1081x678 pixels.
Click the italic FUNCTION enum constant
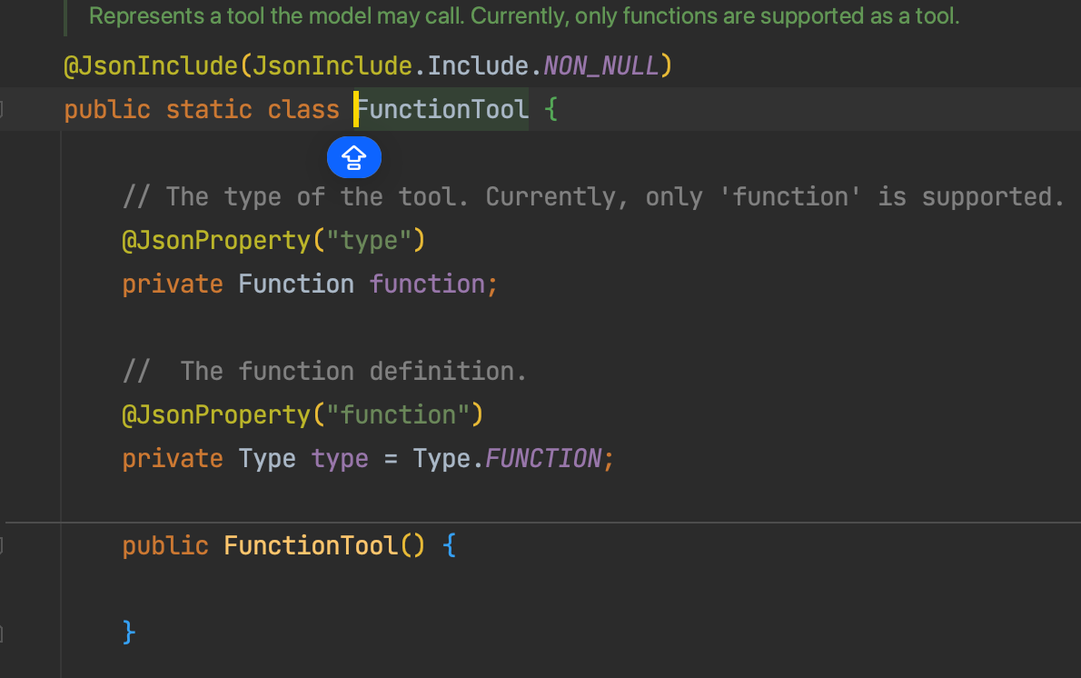tap(543, 459)
